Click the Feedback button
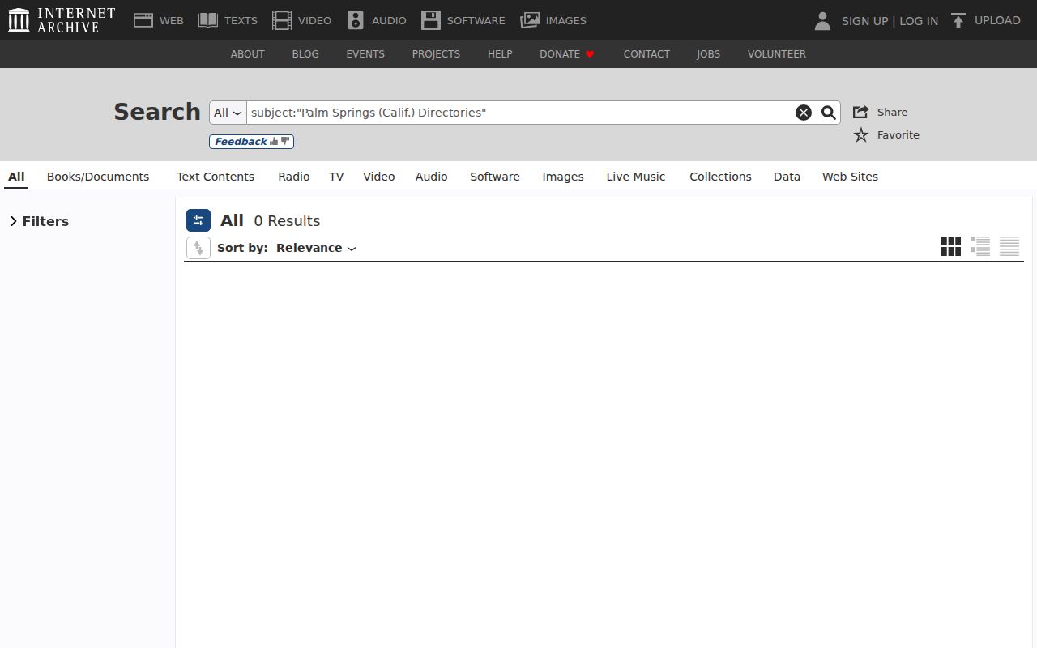This screenshot has width=1037, height=648. (x=251, y=142)
